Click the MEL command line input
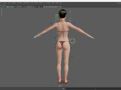 coord(80,88)
